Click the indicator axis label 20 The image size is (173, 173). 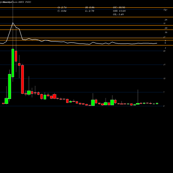click(166, 28)
